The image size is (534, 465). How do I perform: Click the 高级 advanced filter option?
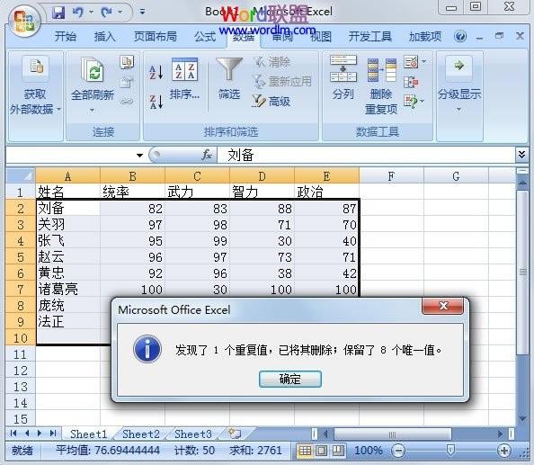click(x=271, y=101)
